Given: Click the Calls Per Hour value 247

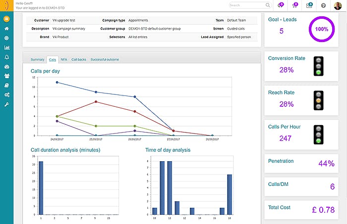Looking at the screenshot, I should (x=285, y=138).
